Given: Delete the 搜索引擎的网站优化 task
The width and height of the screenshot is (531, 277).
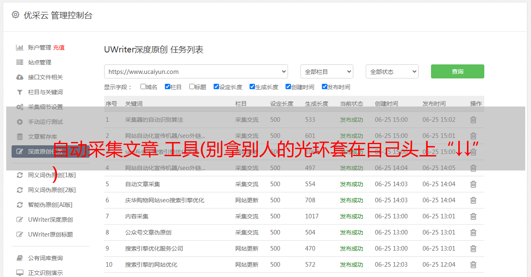Looking at the screenshot, I should [x=474, y=265].
